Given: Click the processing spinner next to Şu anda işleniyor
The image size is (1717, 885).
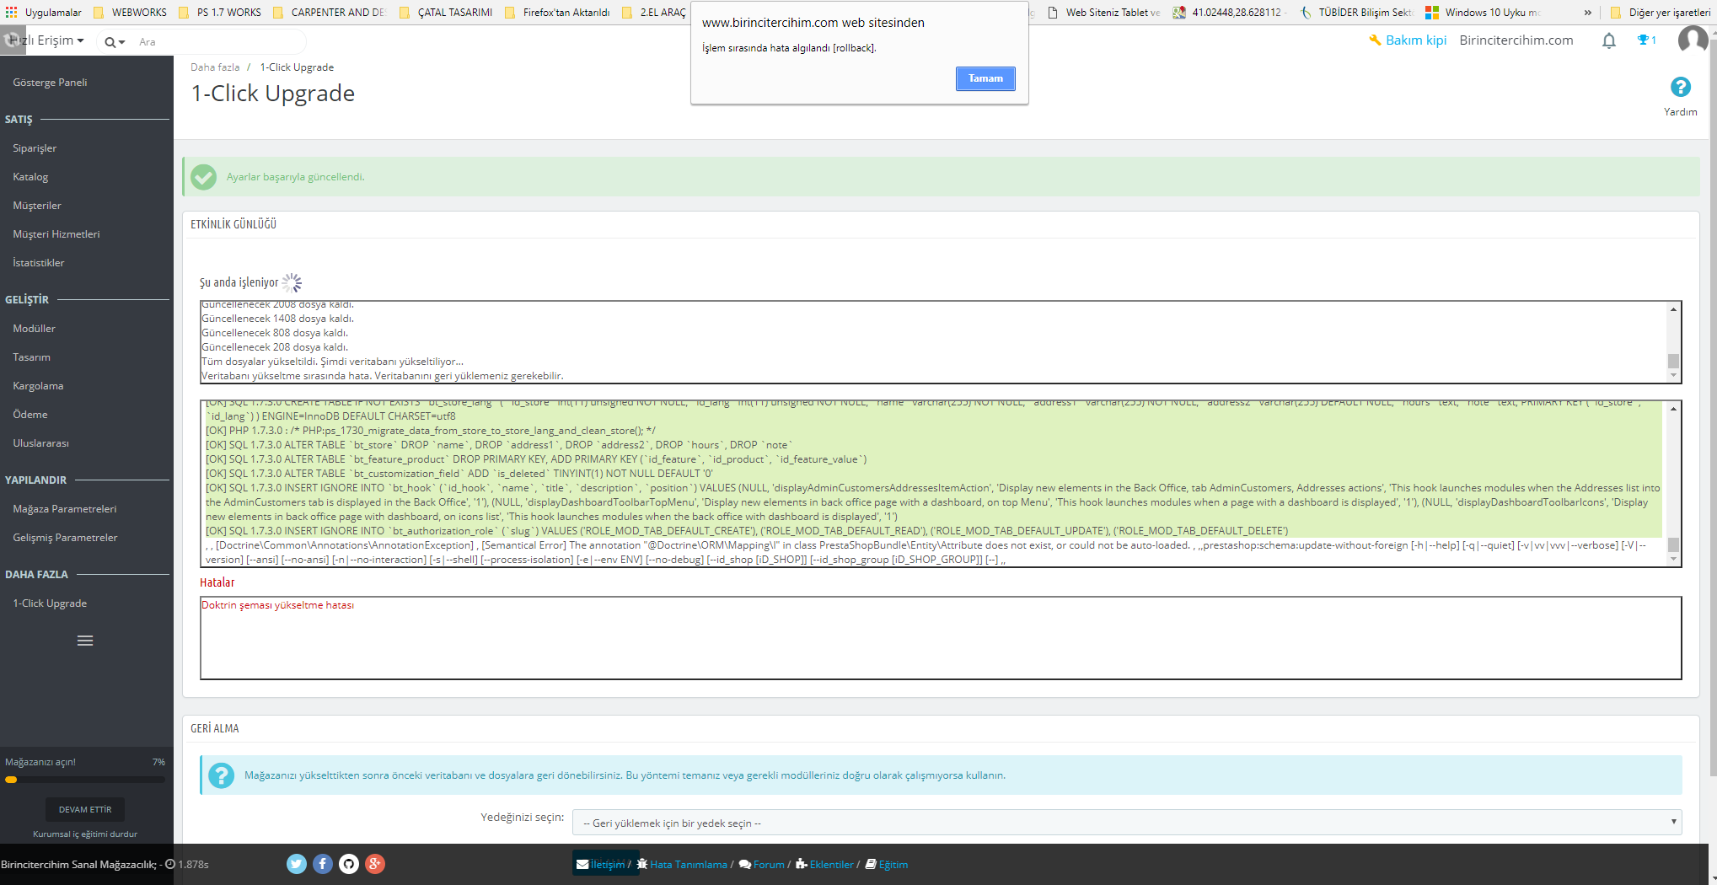Looking at the screenshot, I should point(292,283).
